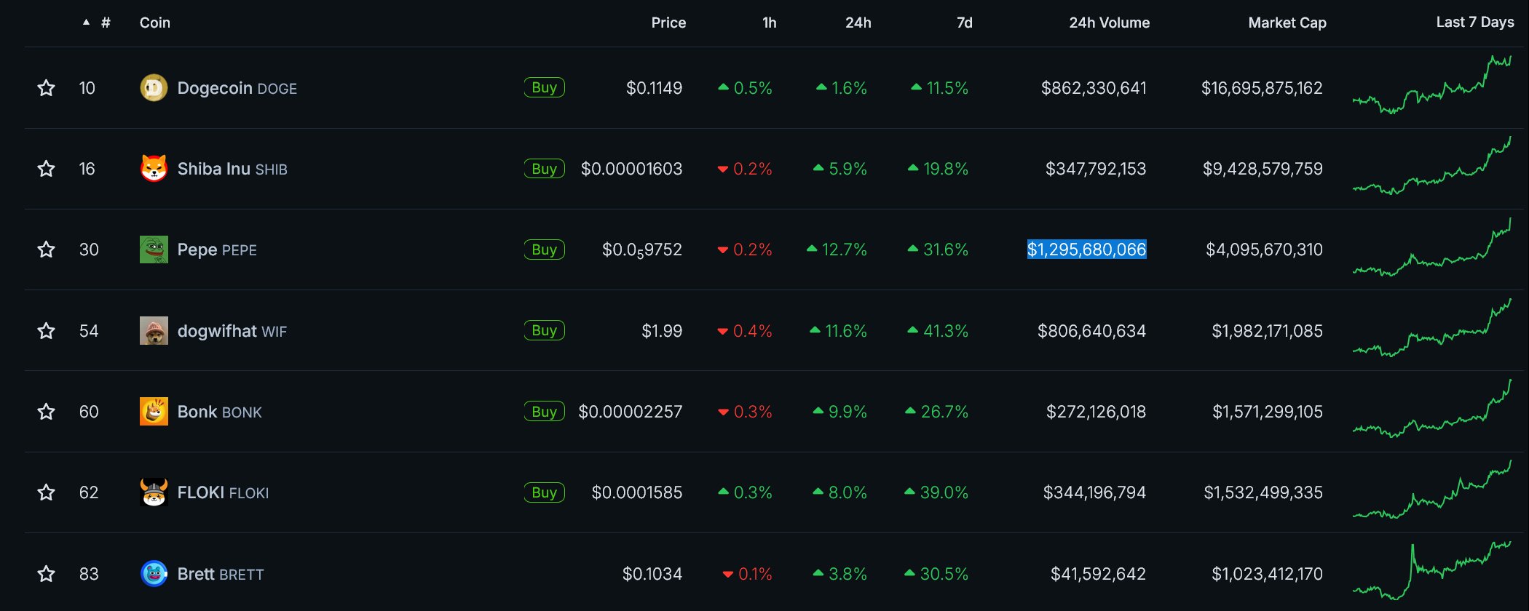This screenshot has height=611, width=1529.
Task: Click the Price column header
Action: [668, 23]
